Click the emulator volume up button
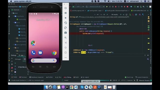The width and height of the screenshot is (160, 90). tap(65, 13)
